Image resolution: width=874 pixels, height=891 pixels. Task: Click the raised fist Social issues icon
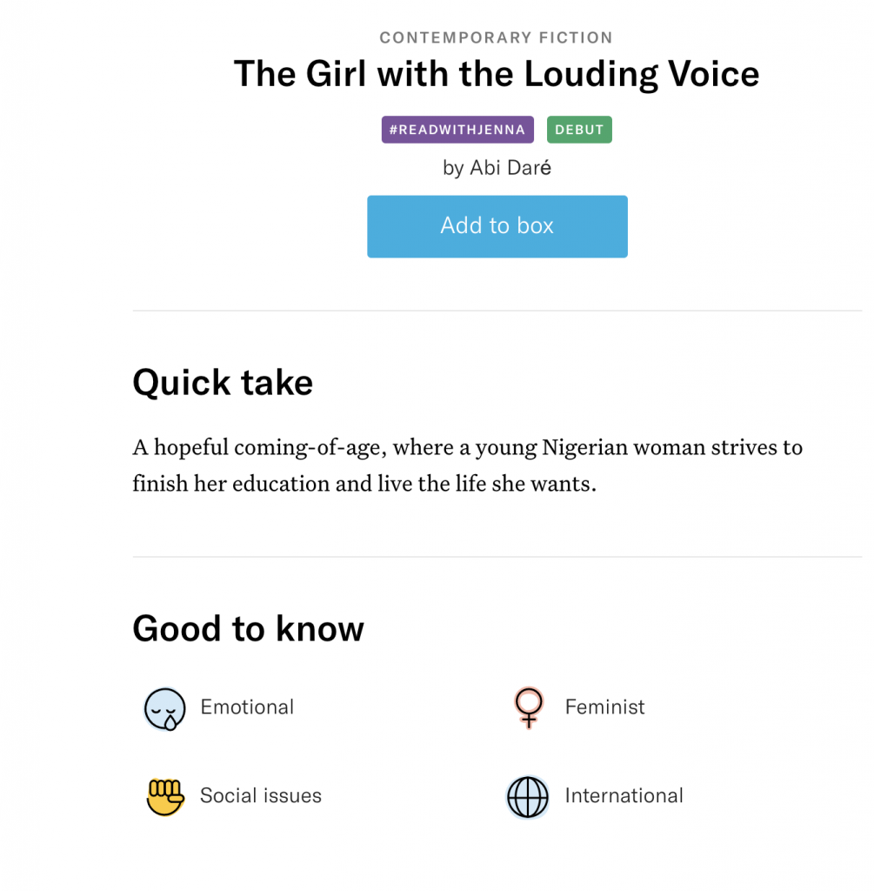(165, 796)
